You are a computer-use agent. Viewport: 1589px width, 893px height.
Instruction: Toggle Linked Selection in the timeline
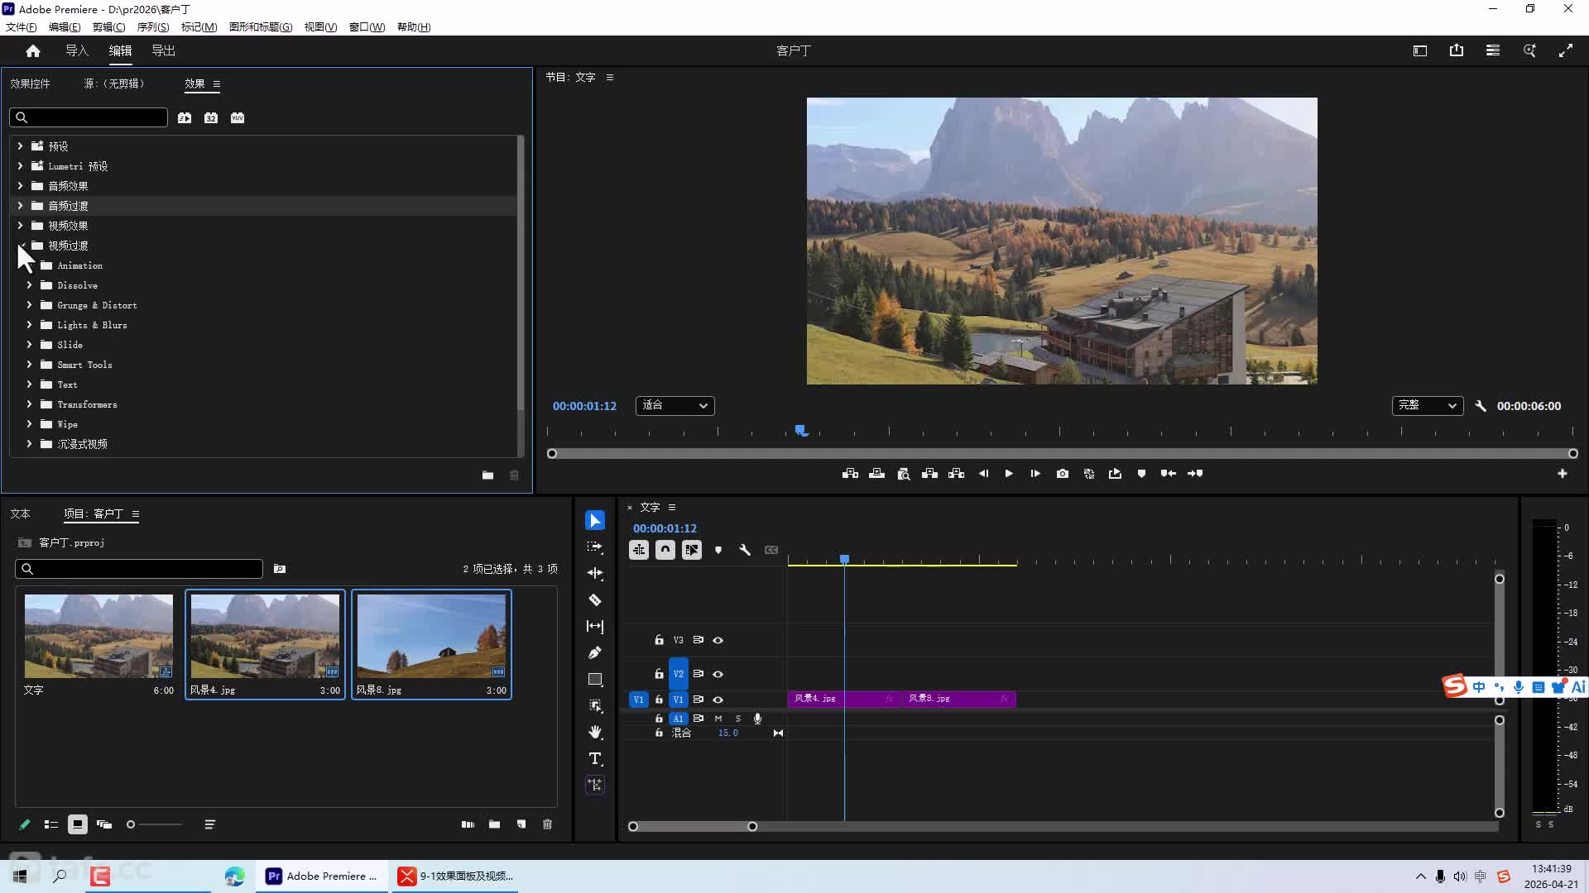click(692, 550)
